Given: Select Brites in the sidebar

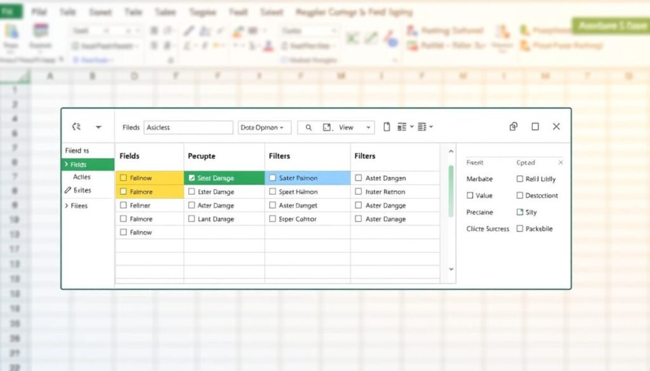Looking at the screenshot, I should [x=82, y=190].
